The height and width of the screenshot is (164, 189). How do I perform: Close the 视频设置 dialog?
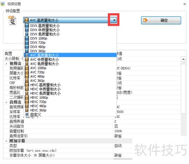point(184,4)
